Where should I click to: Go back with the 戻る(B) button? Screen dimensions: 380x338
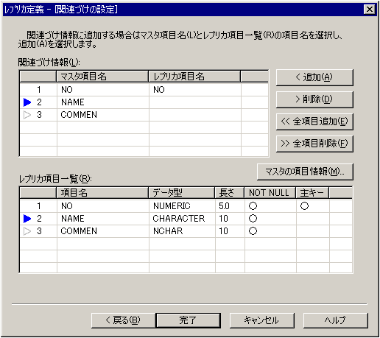tap(124, 320)
